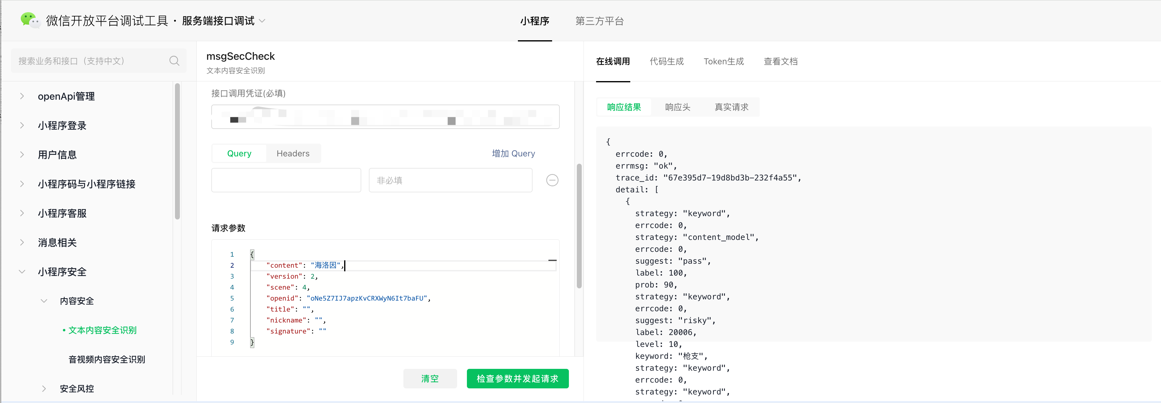This screenshot has width=1161, height=403.
Task: Select the 小程序安全 tree label
Action: point(62,272)
